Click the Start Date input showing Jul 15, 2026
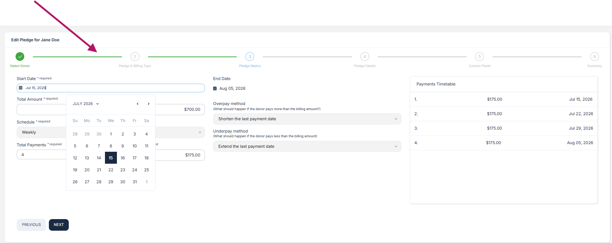612x243 pixels. coord(111,88)
